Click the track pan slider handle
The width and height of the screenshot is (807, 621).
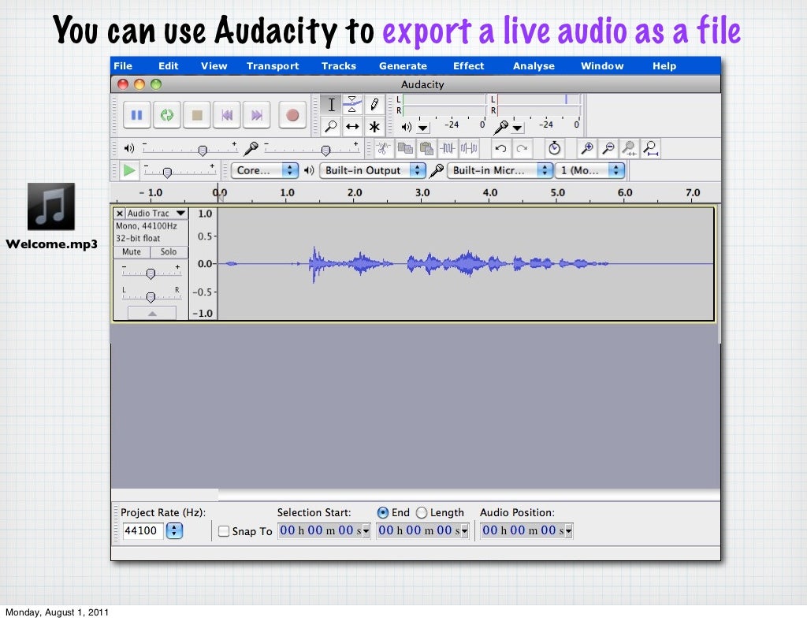(151, 297)
